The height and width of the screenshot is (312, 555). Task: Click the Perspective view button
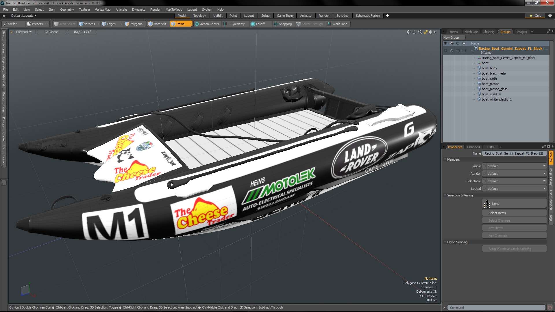pyautogui.click(x=24, y=32)
